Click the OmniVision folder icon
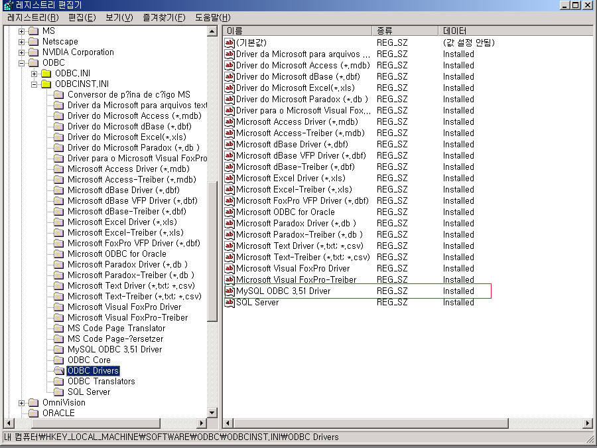 [34, 403]
